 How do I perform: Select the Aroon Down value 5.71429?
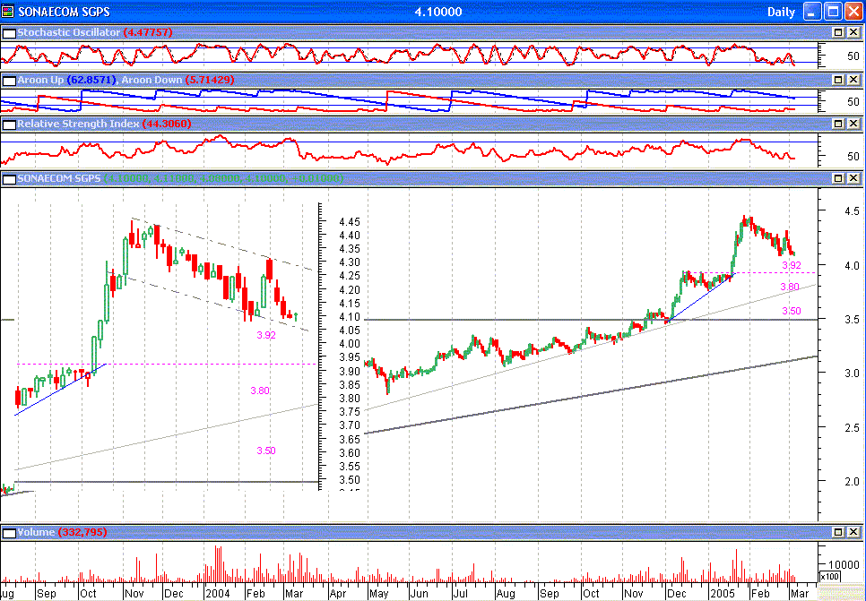(x=210, y=80)
